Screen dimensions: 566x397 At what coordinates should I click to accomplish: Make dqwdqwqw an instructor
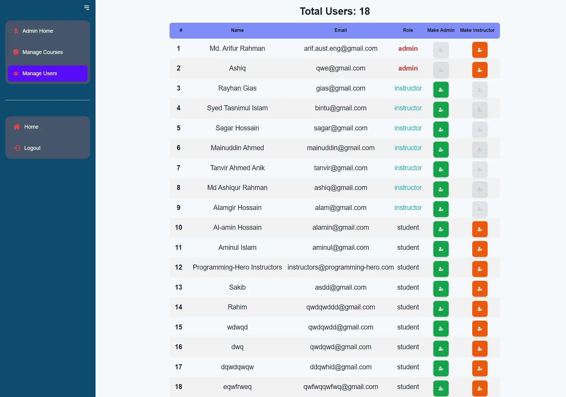480,368
